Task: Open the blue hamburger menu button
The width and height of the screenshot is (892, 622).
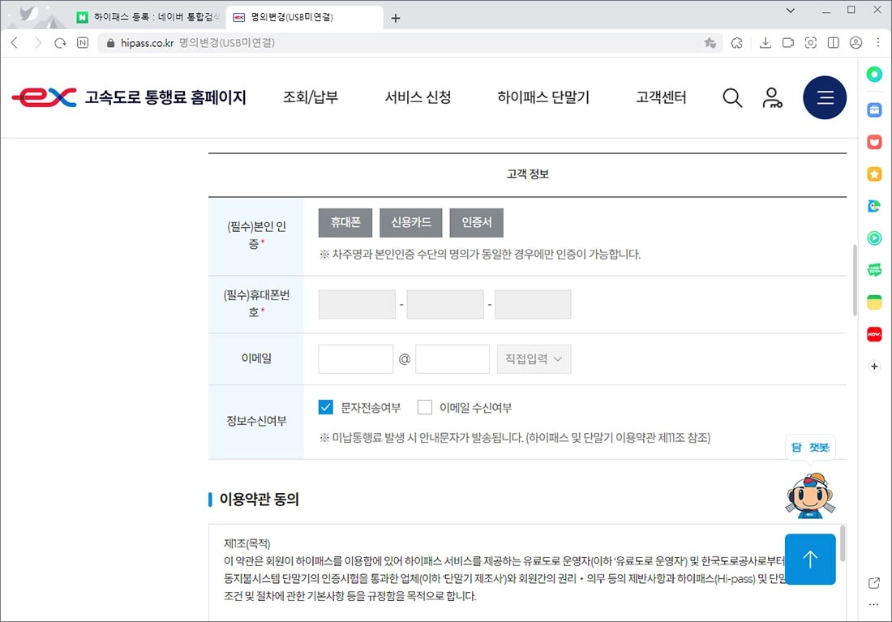Action: 825,97
